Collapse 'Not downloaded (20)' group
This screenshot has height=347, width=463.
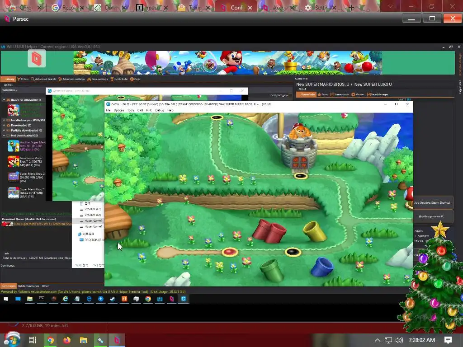4,136
